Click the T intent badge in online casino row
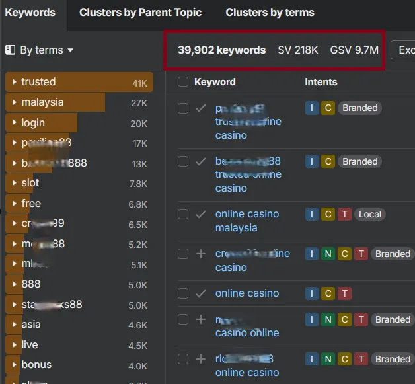Viewport: 415px width, 384px height. pyautogui.click(x=344, y=293)
